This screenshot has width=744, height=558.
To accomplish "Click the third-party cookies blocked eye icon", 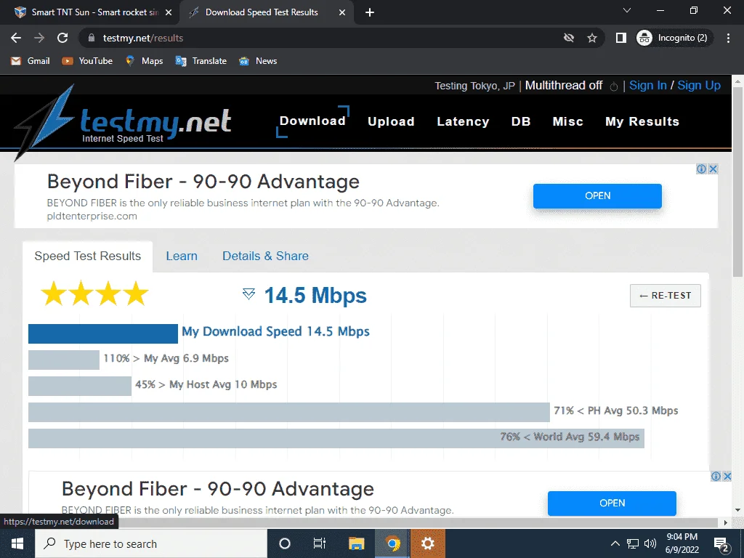I will click(568, 38).
